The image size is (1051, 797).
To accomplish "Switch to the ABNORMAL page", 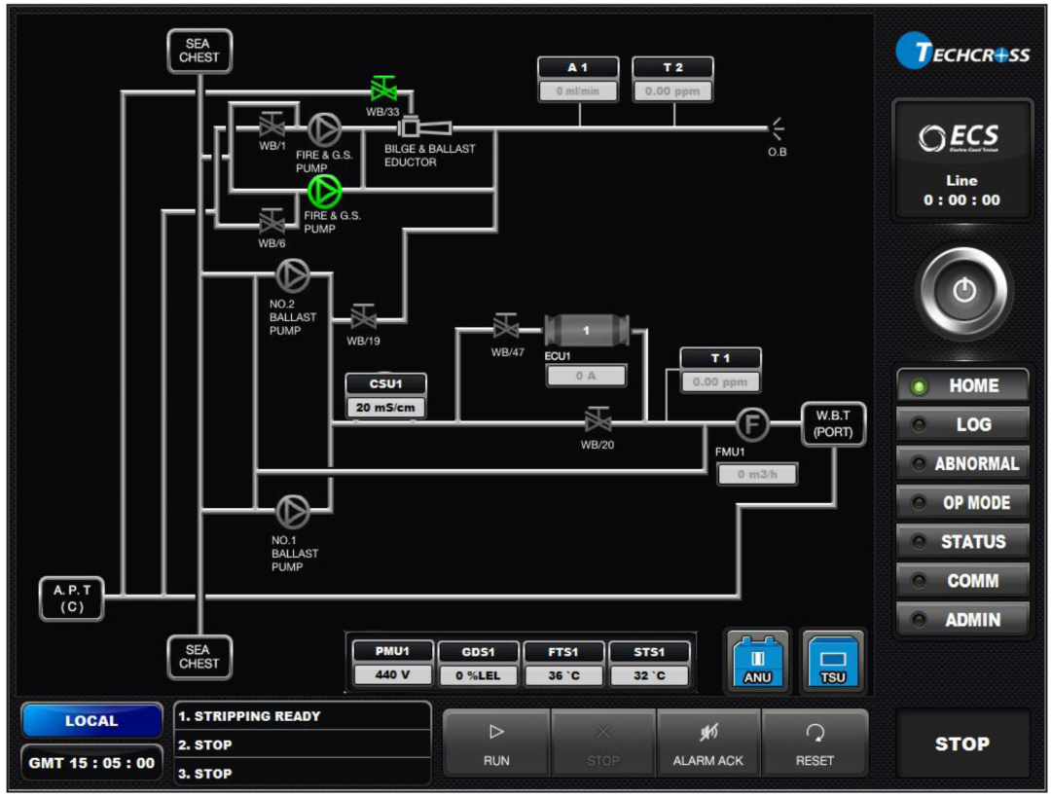I will click(x=962, y=463).
